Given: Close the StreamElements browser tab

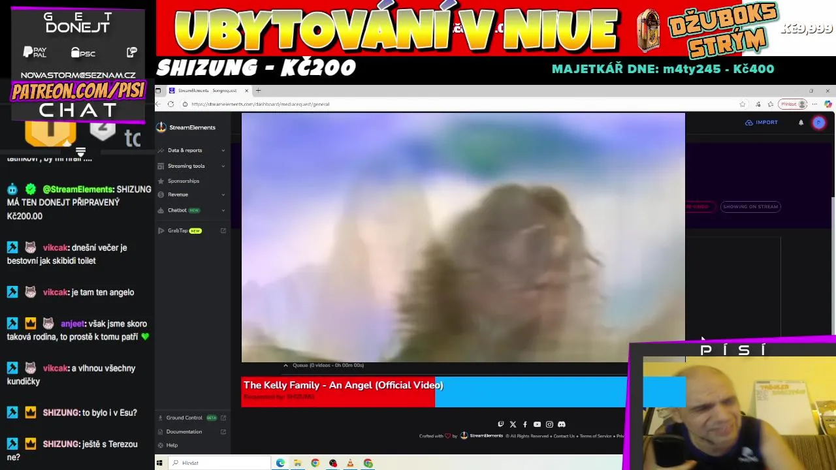Looking at the screenshot, I should pos(247,90).
